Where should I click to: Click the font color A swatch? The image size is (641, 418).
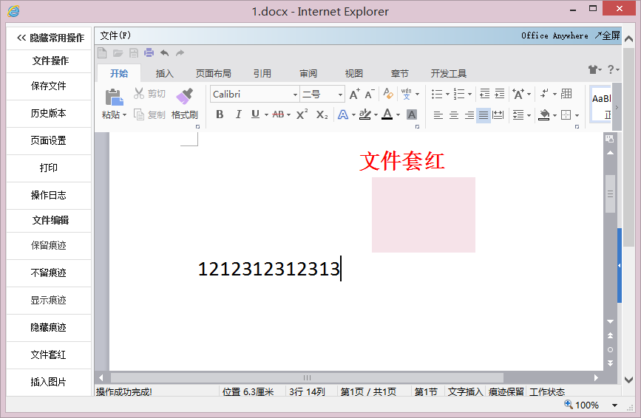click(x=387, y=114)
